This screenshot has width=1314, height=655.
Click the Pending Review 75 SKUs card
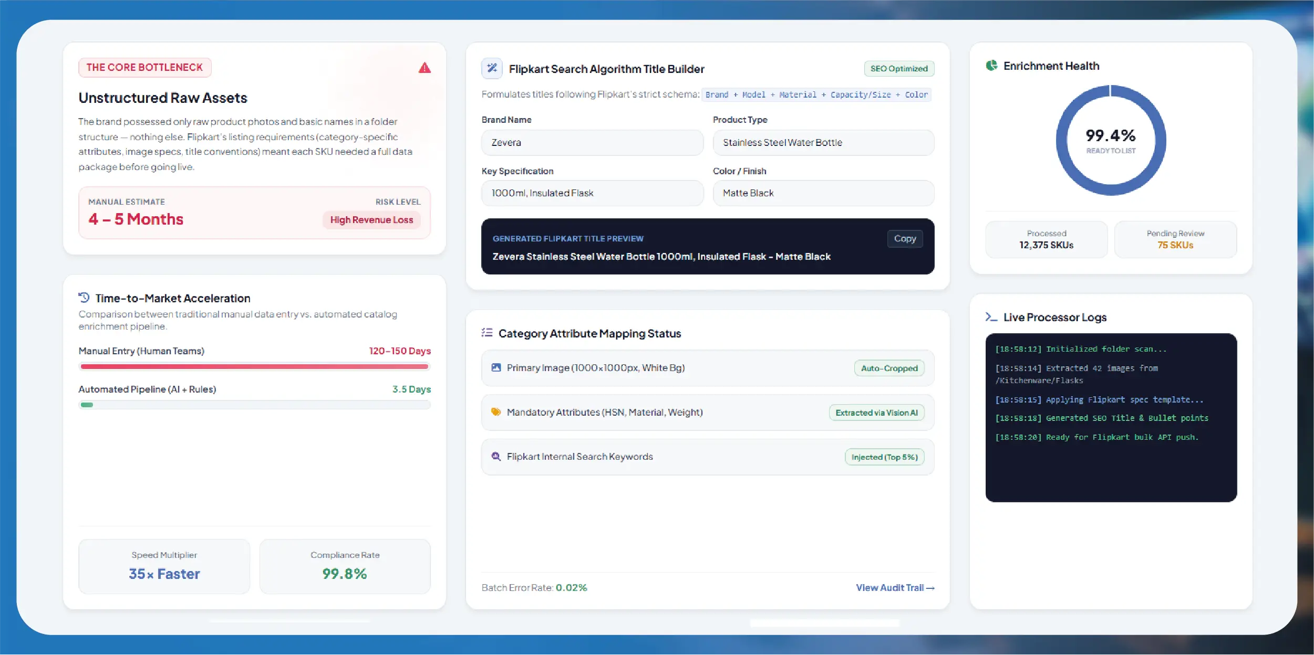click(x=1175, y=239)
